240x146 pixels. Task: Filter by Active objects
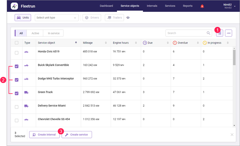click(x=35, y=33)
